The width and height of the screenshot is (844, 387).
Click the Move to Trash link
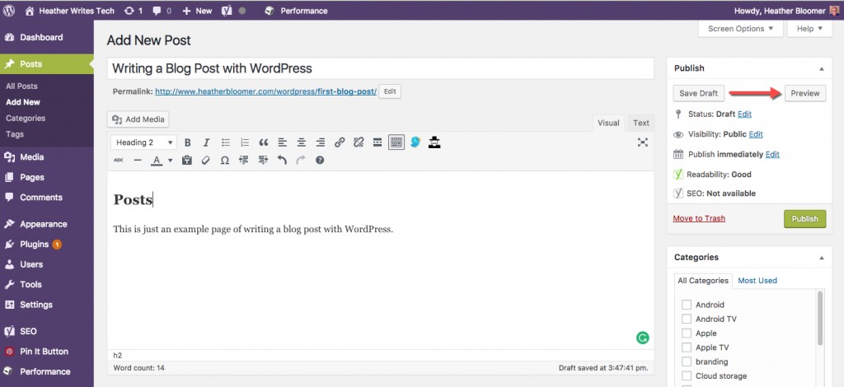[x=699, y=218]
